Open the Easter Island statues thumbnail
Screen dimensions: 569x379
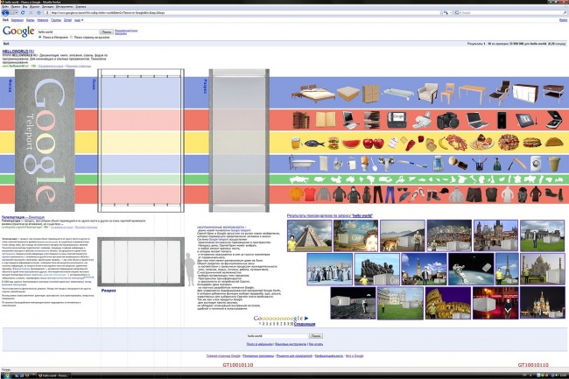[376, 269]
